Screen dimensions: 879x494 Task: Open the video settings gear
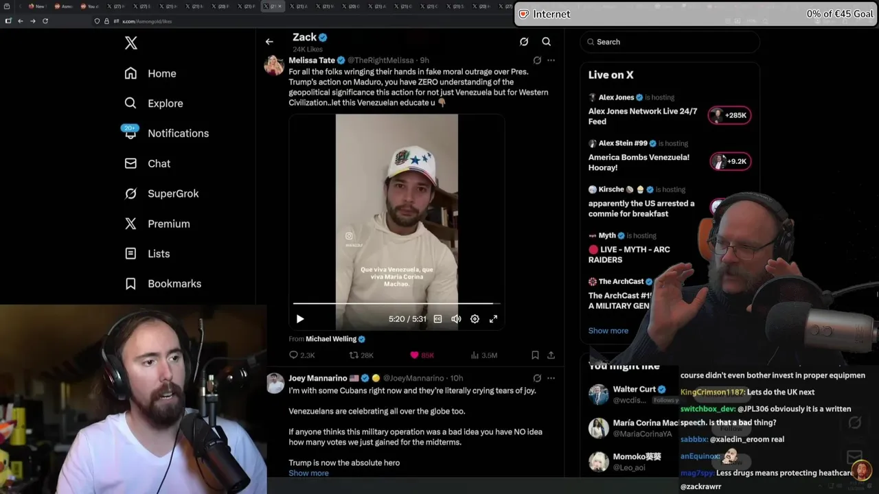click(x=475, y=319)
